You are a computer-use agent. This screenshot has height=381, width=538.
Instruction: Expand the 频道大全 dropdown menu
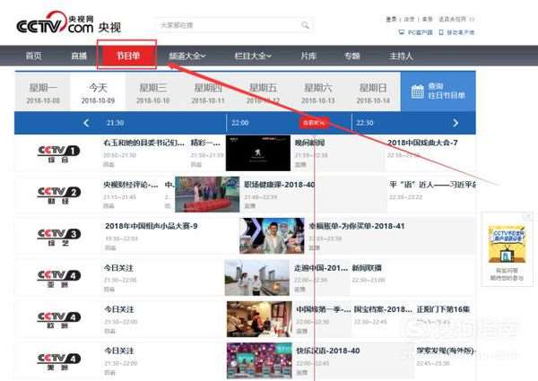(187, 56)
